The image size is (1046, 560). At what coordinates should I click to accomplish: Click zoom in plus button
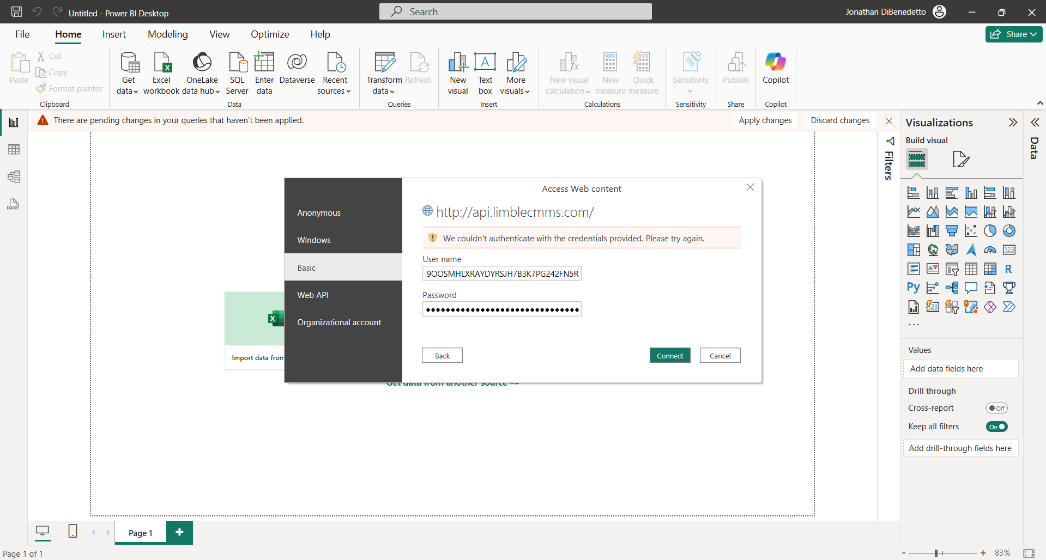point(983,553)
